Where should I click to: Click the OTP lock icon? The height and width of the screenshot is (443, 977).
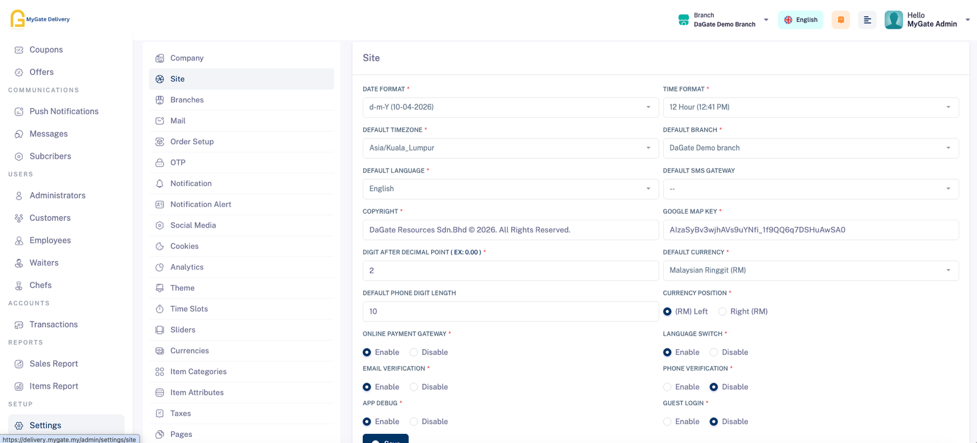159,163
